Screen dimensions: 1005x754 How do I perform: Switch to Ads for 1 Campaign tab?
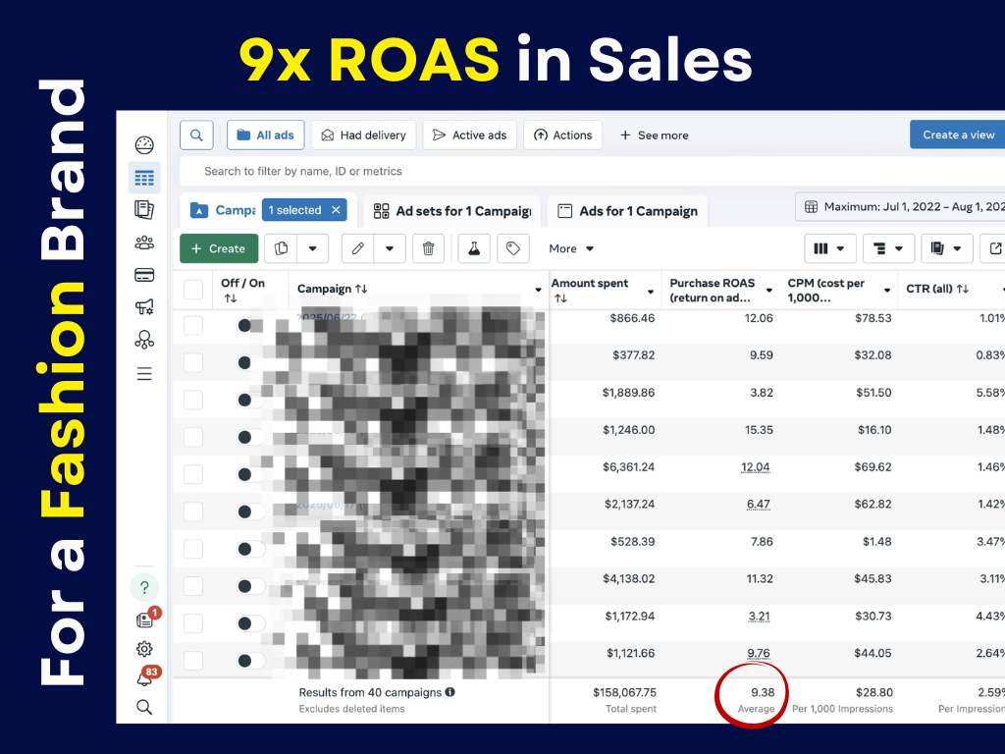pyautogui.click(x=627, y=211)
